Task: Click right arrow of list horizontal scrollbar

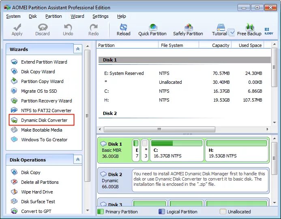Action: [x=268, y=129]
